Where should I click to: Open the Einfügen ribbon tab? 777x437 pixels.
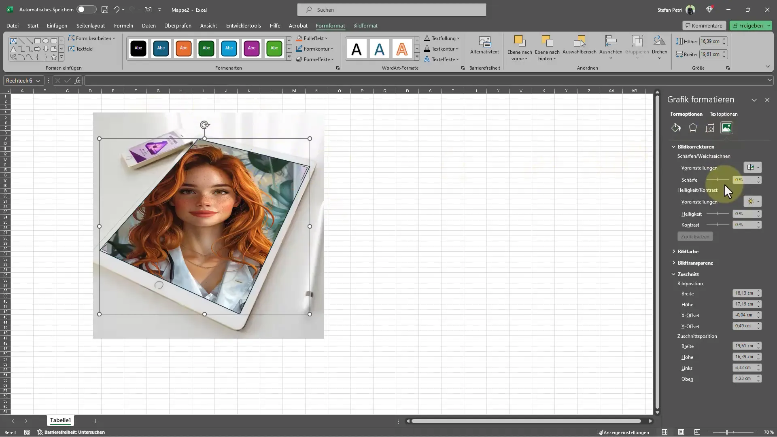[57, 25]
